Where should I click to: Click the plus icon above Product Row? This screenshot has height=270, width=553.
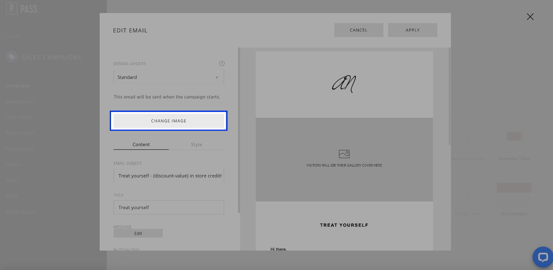point(467,194)
